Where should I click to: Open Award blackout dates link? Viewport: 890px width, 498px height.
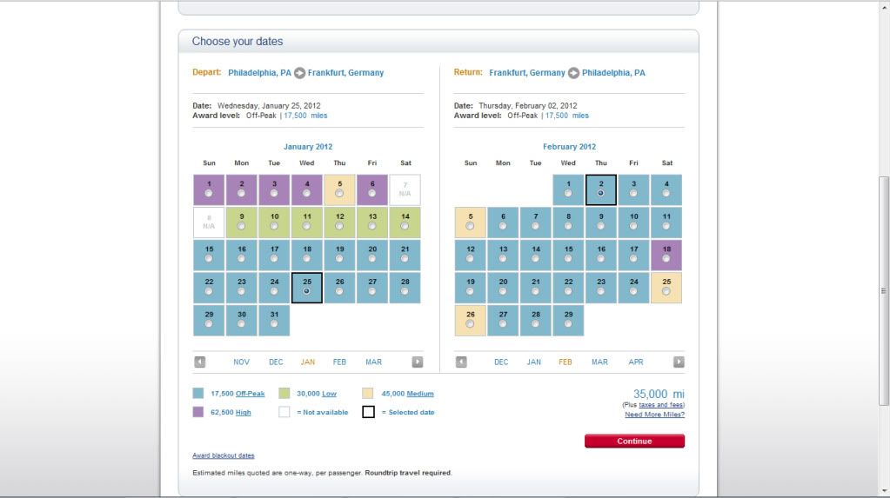(x=223, y=456)
